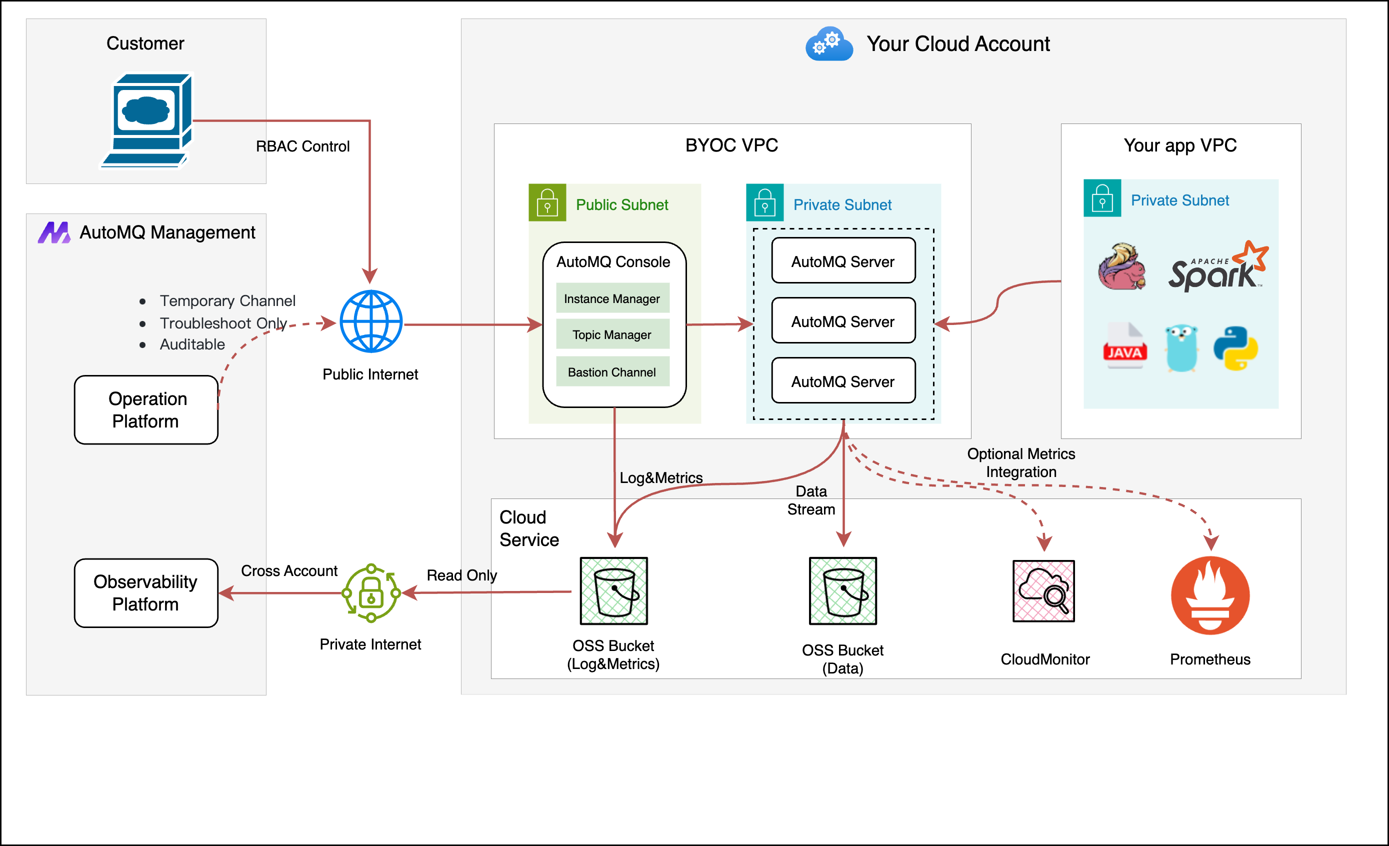Click the OSS Bucket (Log&Metrics) icon

(x=614, y=590)
